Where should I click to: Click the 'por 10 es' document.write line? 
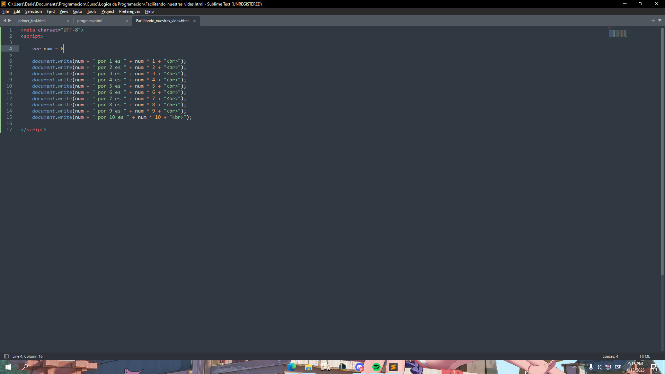click(112, 117)
